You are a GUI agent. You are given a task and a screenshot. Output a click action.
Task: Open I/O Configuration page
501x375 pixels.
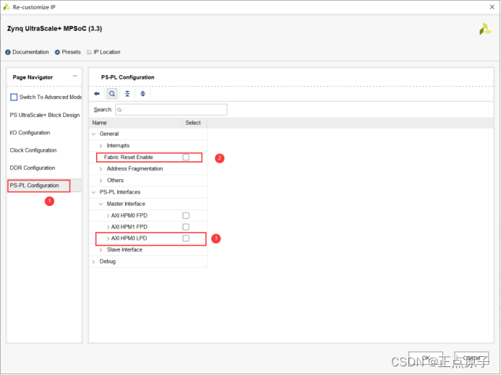pos(30,132)
